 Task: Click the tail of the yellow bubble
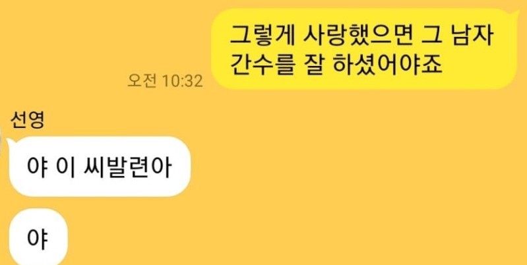[x=516, y=13]
